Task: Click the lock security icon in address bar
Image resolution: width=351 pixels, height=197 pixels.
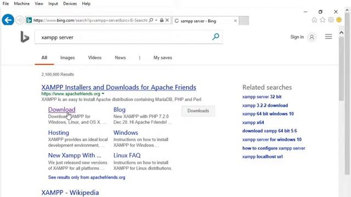Action: tap(162, 20)
